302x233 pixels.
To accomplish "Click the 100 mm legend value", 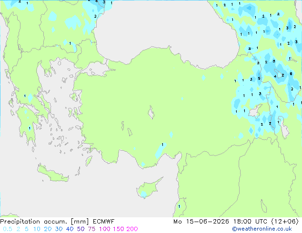I will 105,229.
